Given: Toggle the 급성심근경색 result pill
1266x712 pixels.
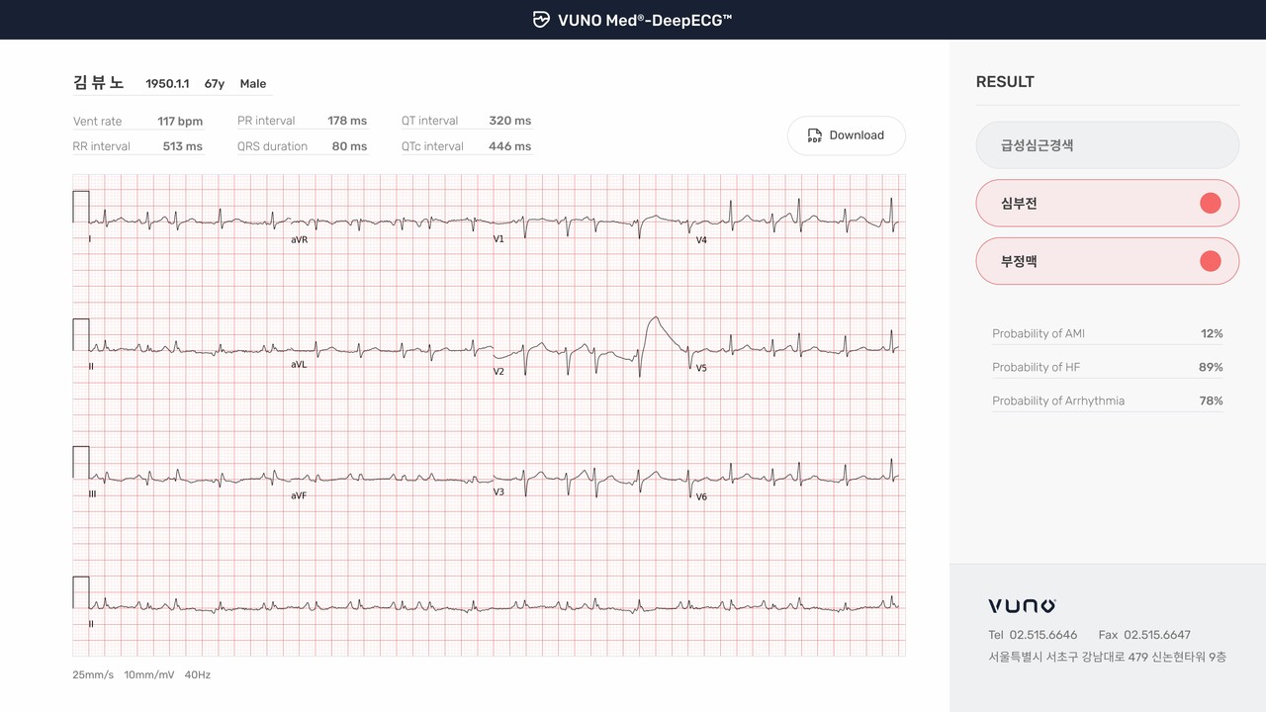Looking at the screenshot, I should tap(1107, 144).
